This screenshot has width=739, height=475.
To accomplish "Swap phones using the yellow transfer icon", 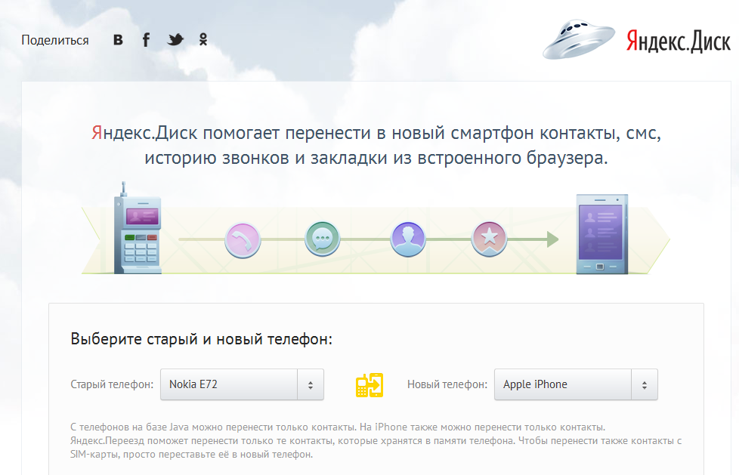I will pos(369,384).
